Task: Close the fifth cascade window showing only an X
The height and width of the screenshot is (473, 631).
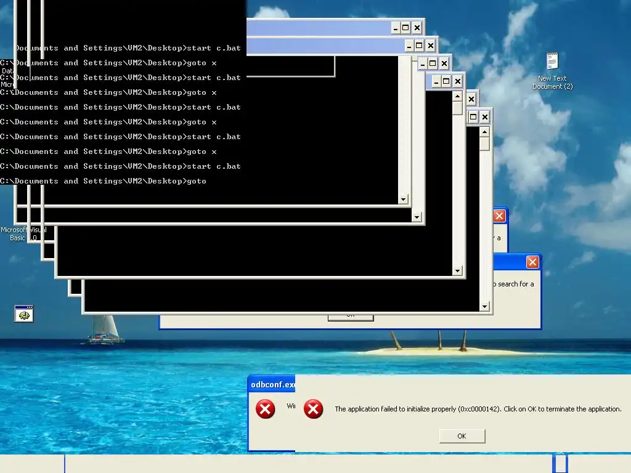Action: click(x=471, y=99)
